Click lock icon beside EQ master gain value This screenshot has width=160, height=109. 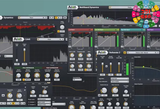[40, 96]
